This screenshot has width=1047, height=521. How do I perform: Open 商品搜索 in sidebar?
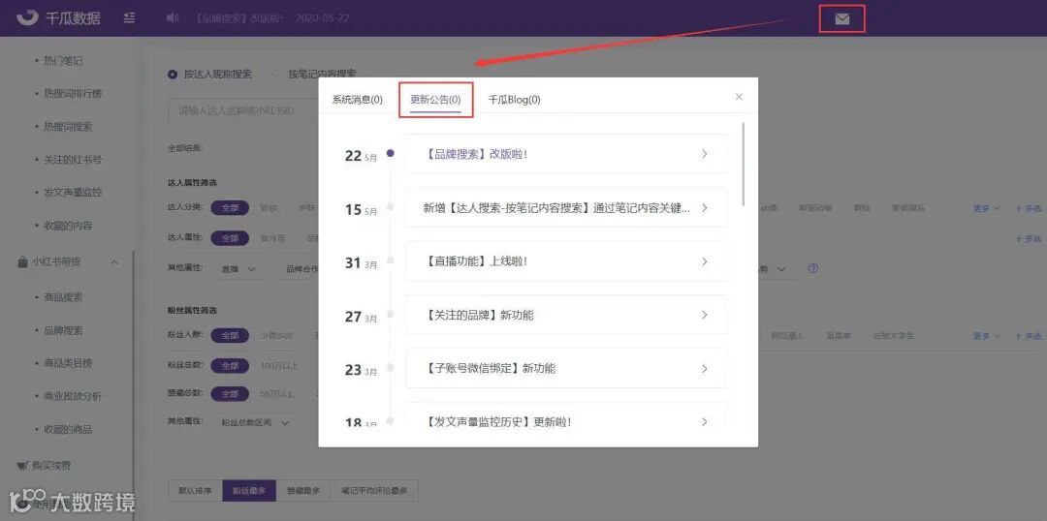[x=63, y=297]
